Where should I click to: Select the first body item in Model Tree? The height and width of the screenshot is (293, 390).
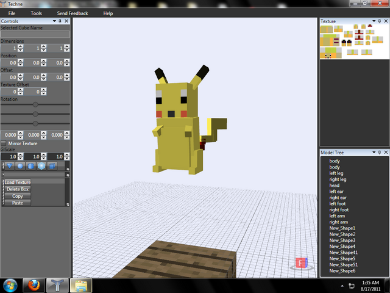click(x=335, y=161)
